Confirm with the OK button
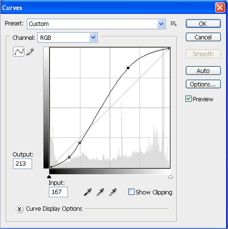 203,24
